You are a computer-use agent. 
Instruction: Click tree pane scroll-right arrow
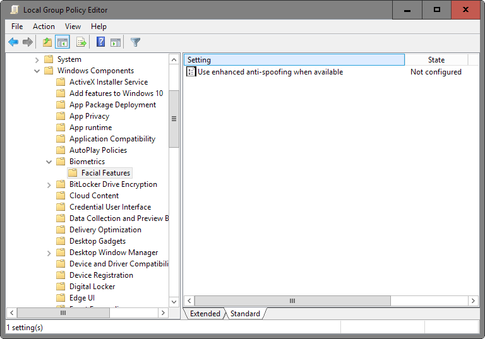tap(163, 312)
